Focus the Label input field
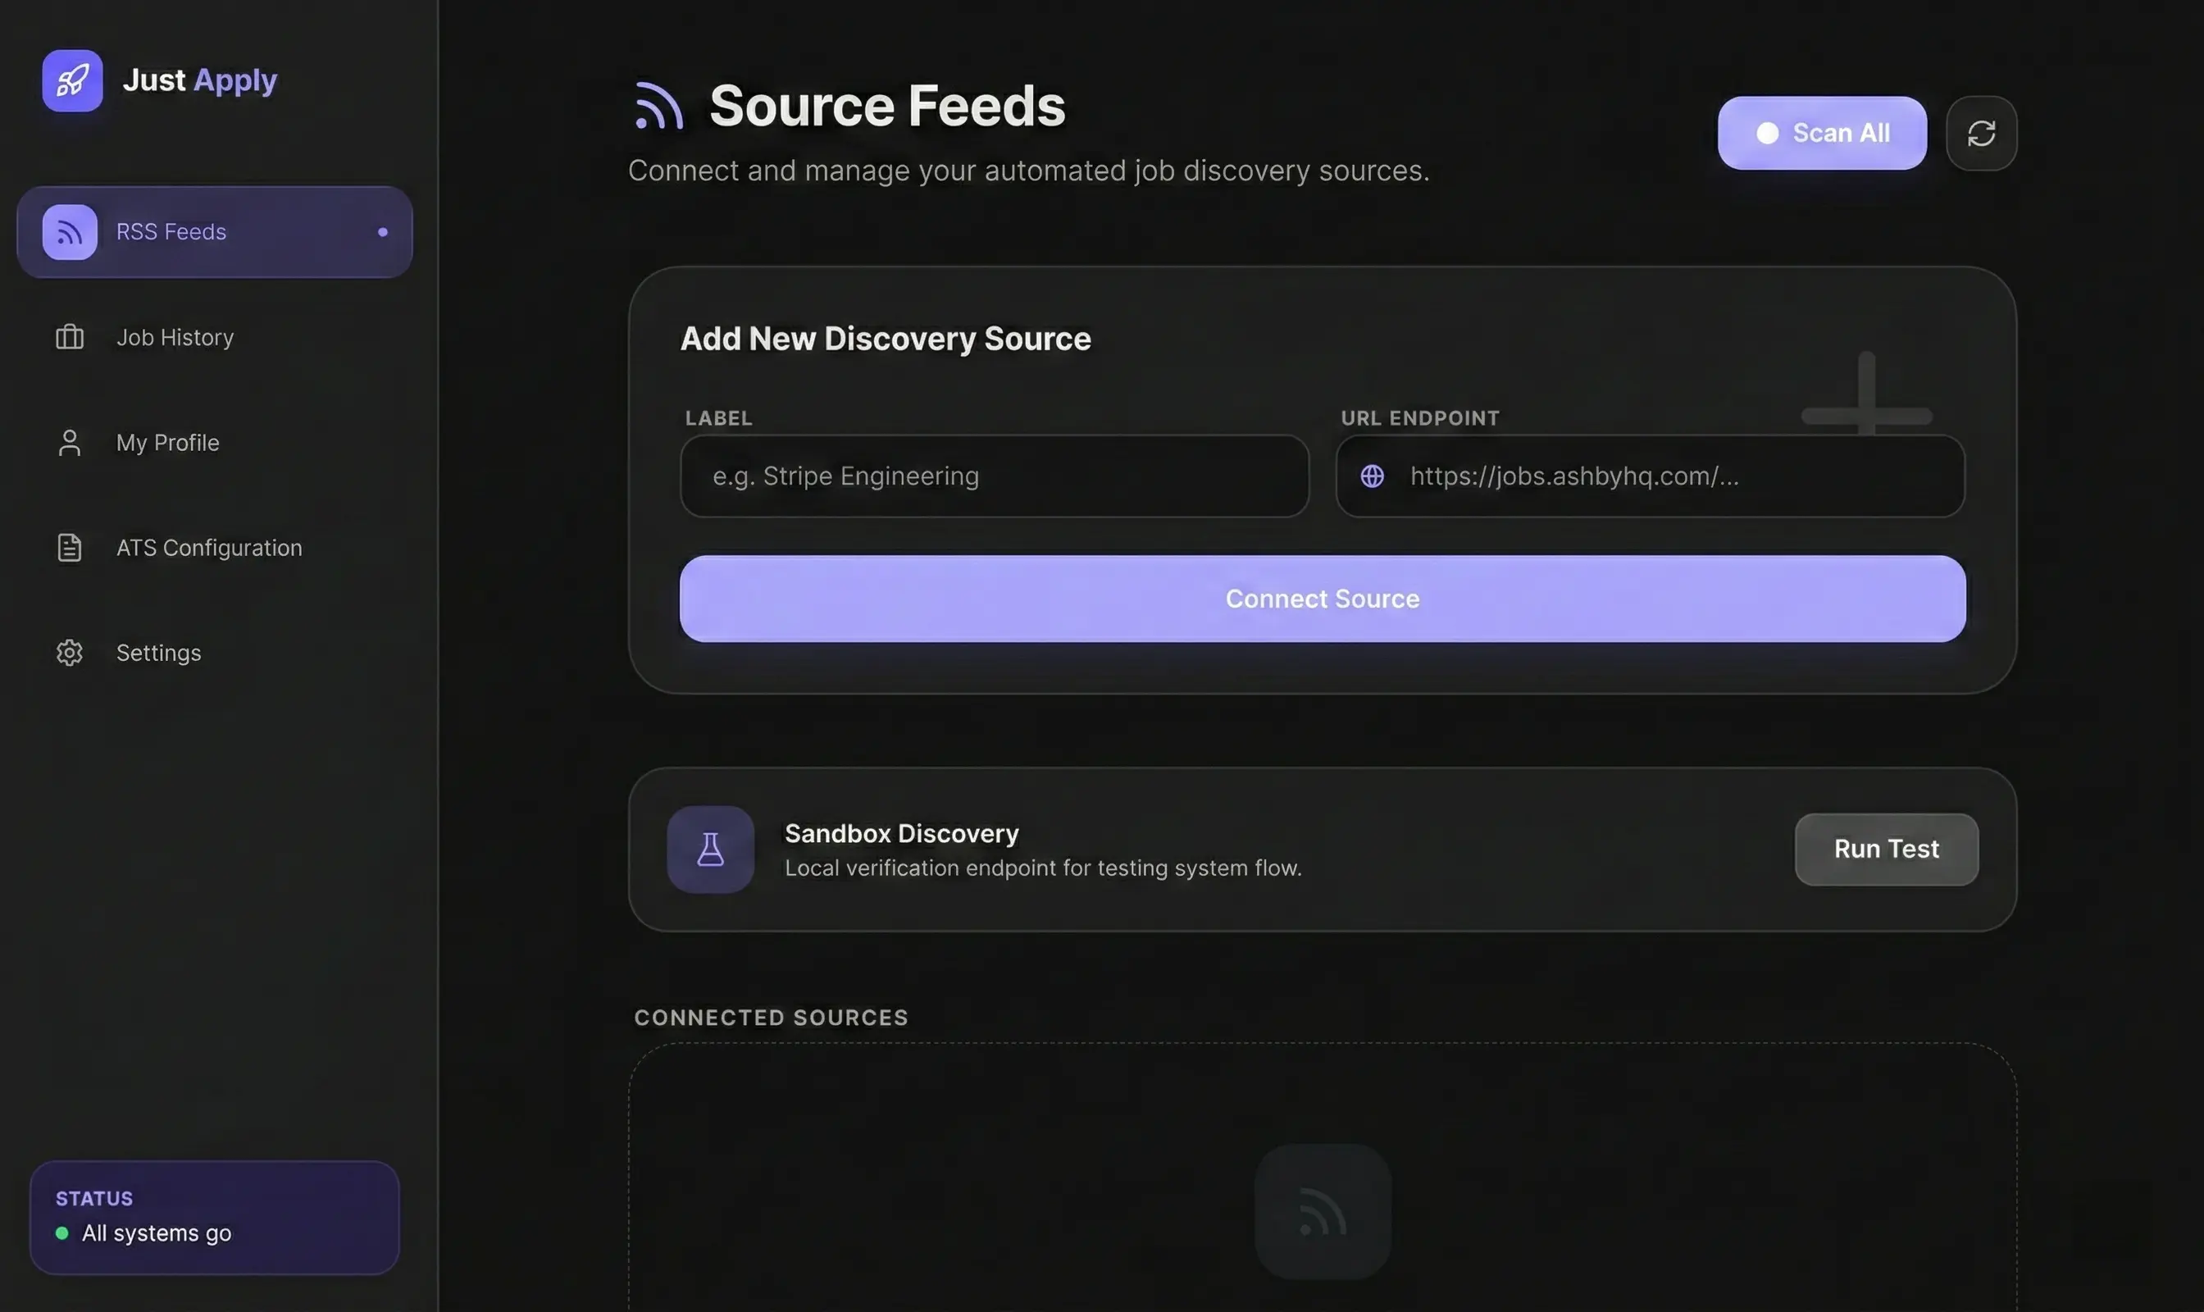 coord(994,476)
